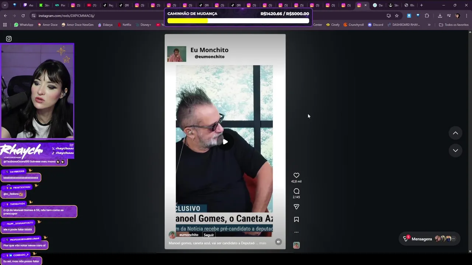Open Cinefy bookmark
Image resolution: width=472 pixels, height=265 pixels.
click(333, 25)
